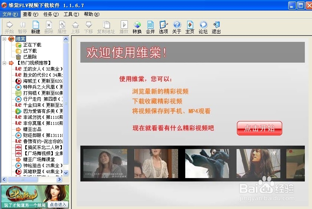Open the 文件(F) menu
The width and height of the screenshot is (312, 209).
(10, 14)
